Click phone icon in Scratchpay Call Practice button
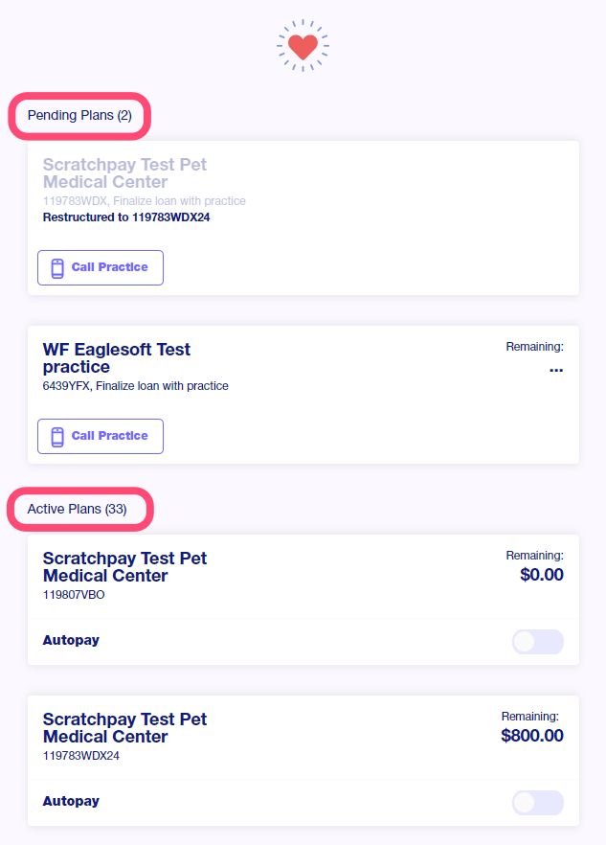Image resolution: width=606 pixels, height=845 pixels. (x=57, y=268)
